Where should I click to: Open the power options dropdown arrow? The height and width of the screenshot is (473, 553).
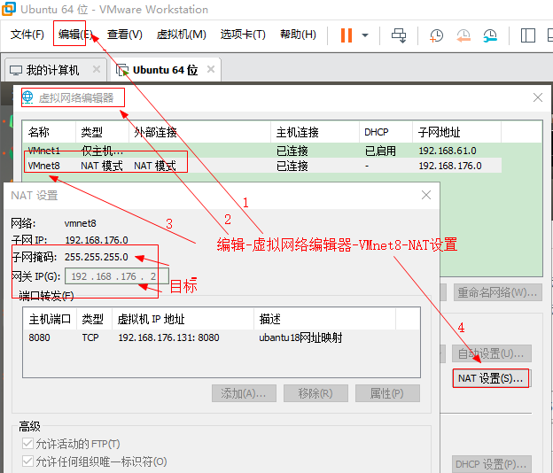[x=365, y=35]
